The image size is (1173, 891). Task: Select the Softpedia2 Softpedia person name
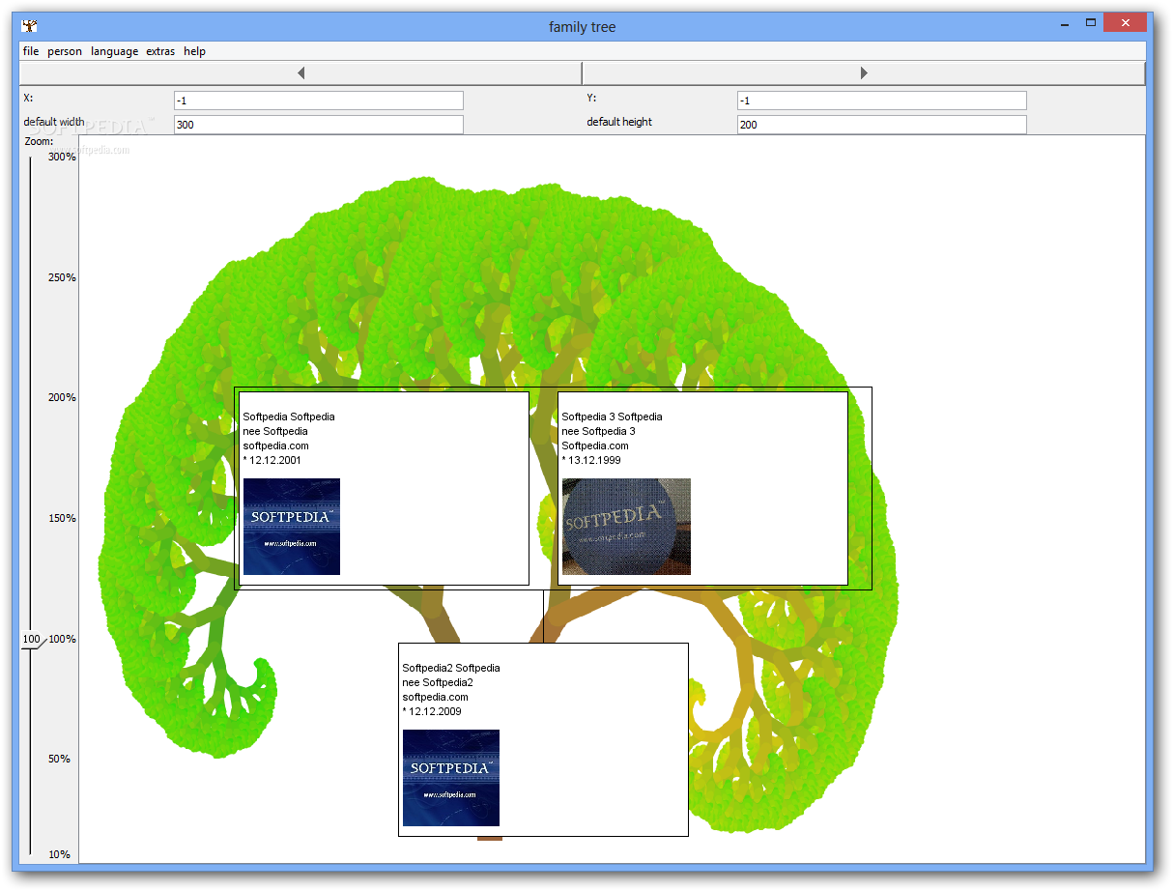click(x=451, y=668)
